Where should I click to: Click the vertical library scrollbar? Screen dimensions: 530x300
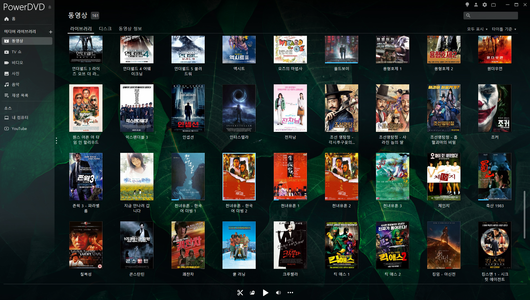point(524,215)
